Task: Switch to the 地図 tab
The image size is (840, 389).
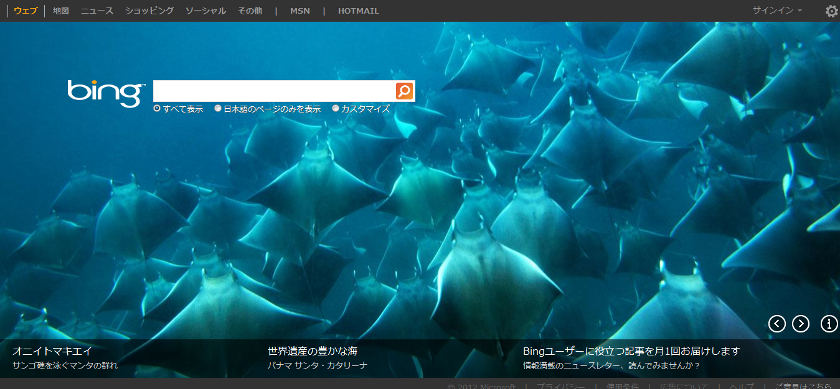Action: (61, 11)
